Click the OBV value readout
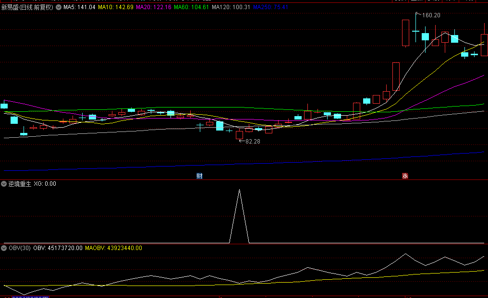Screen dimensions: 488x298 click(58, 248)
